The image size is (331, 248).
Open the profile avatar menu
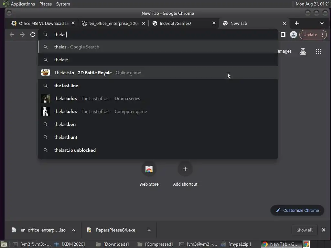coord(293,35)
